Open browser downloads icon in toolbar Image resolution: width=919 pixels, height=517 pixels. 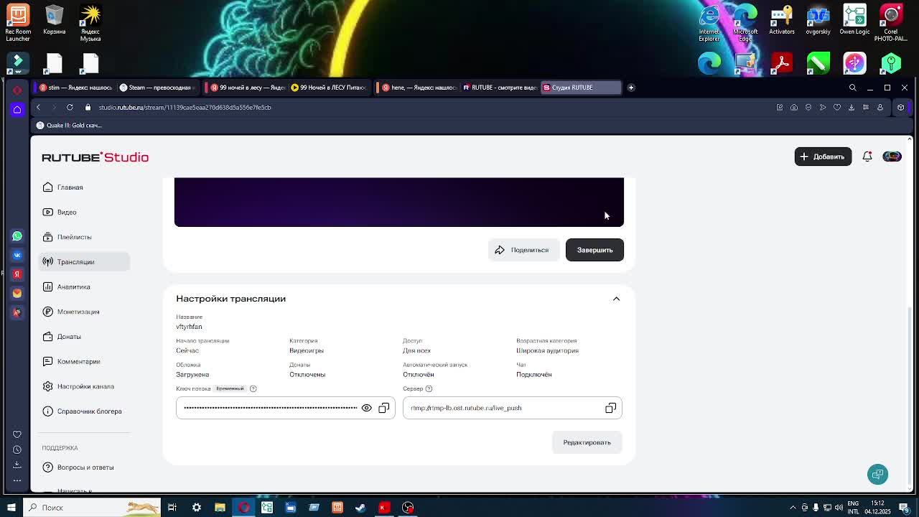click(852, 107)
